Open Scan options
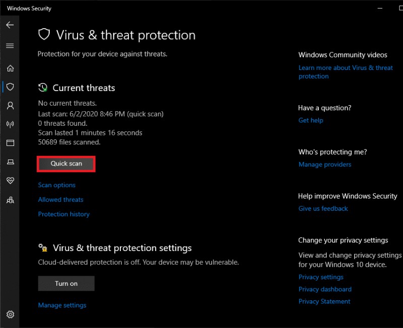 click(x=56, y=185)
